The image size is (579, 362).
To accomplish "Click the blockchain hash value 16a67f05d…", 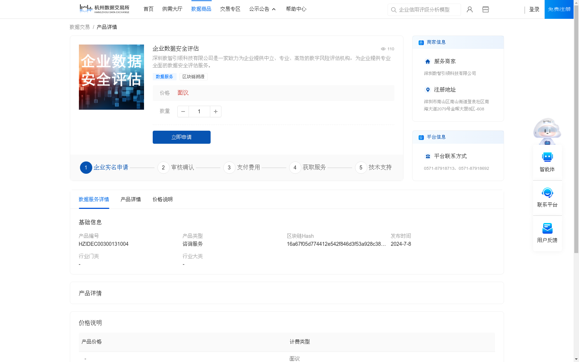I will click(336, 244).
